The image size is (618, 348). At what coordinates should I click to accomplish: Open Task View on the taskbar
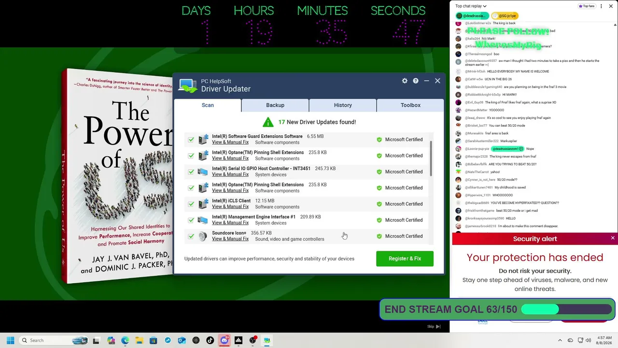(96, 340)
